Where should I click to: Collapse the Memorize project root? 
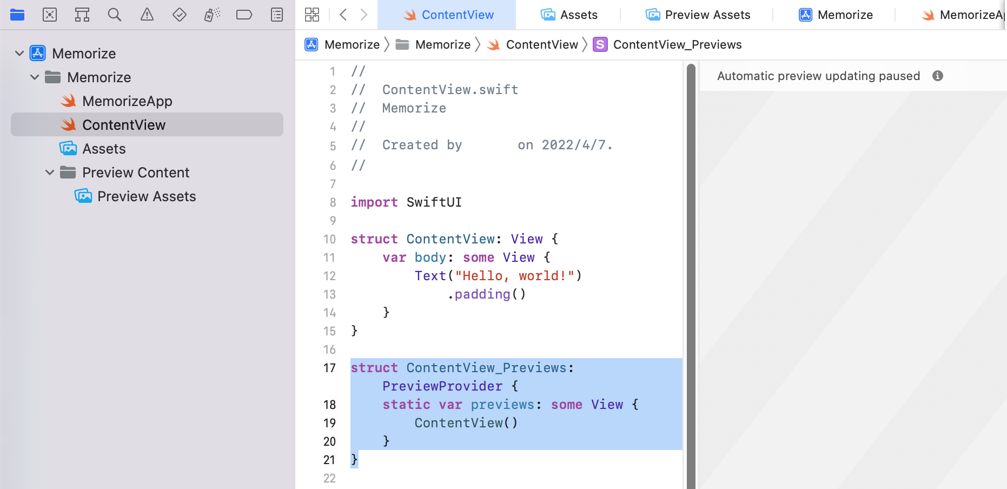point(19,53)
